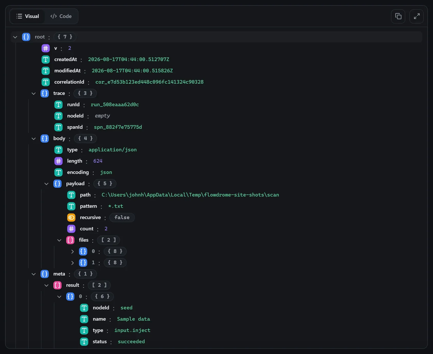Click the number icon beside v

[x=46, y=48]
